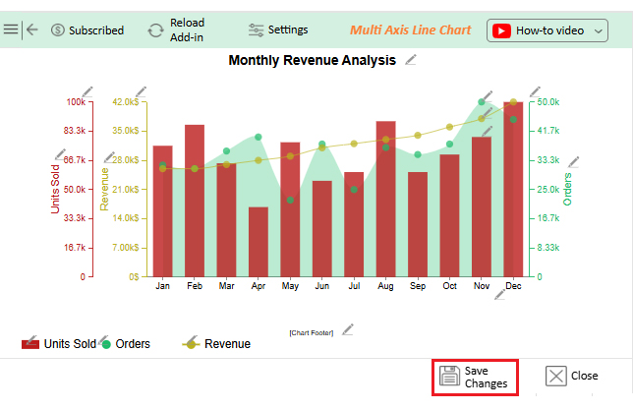Click the red April bar
The width and height of the screenshot is (633, 410).
(259, 241)
